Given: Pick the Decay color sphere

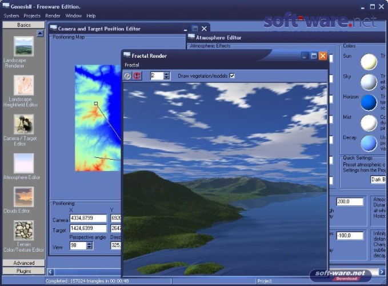Looking at the screenshot, I should point(369,143).
